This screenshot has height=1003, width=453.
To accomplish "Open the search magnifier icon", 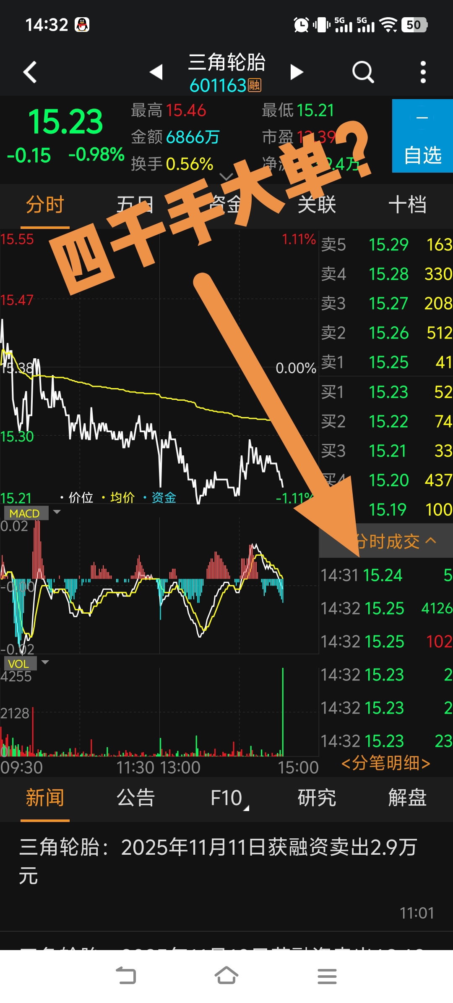I will (x=363, y=72).
